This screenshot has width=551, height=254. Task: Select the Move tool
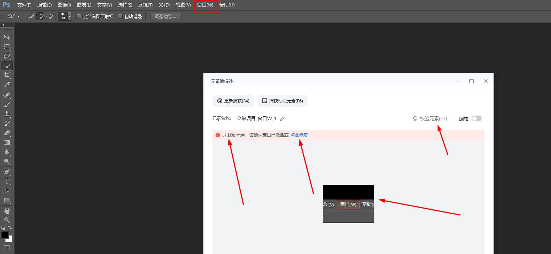(7, 37)
